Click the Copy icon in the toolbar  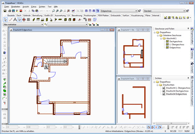pyautogui.click(x=33, y=11)
